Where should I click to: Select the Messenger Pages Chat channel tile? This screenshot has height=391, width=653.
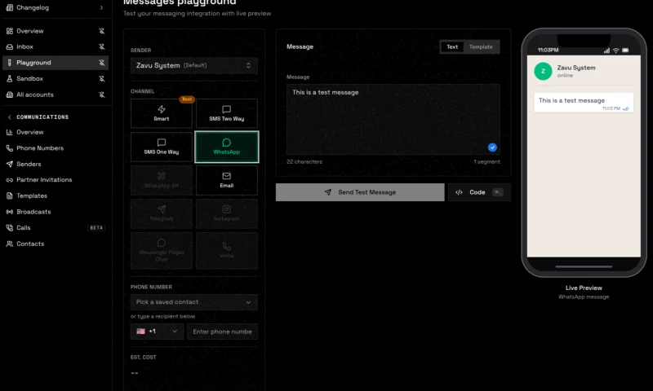pyautogui.click(x=162, y=251)
